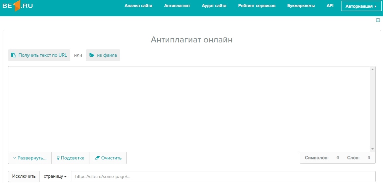Click in the exclusion URL input field
Screen dimensions: 383x183
tap(223, 177)
